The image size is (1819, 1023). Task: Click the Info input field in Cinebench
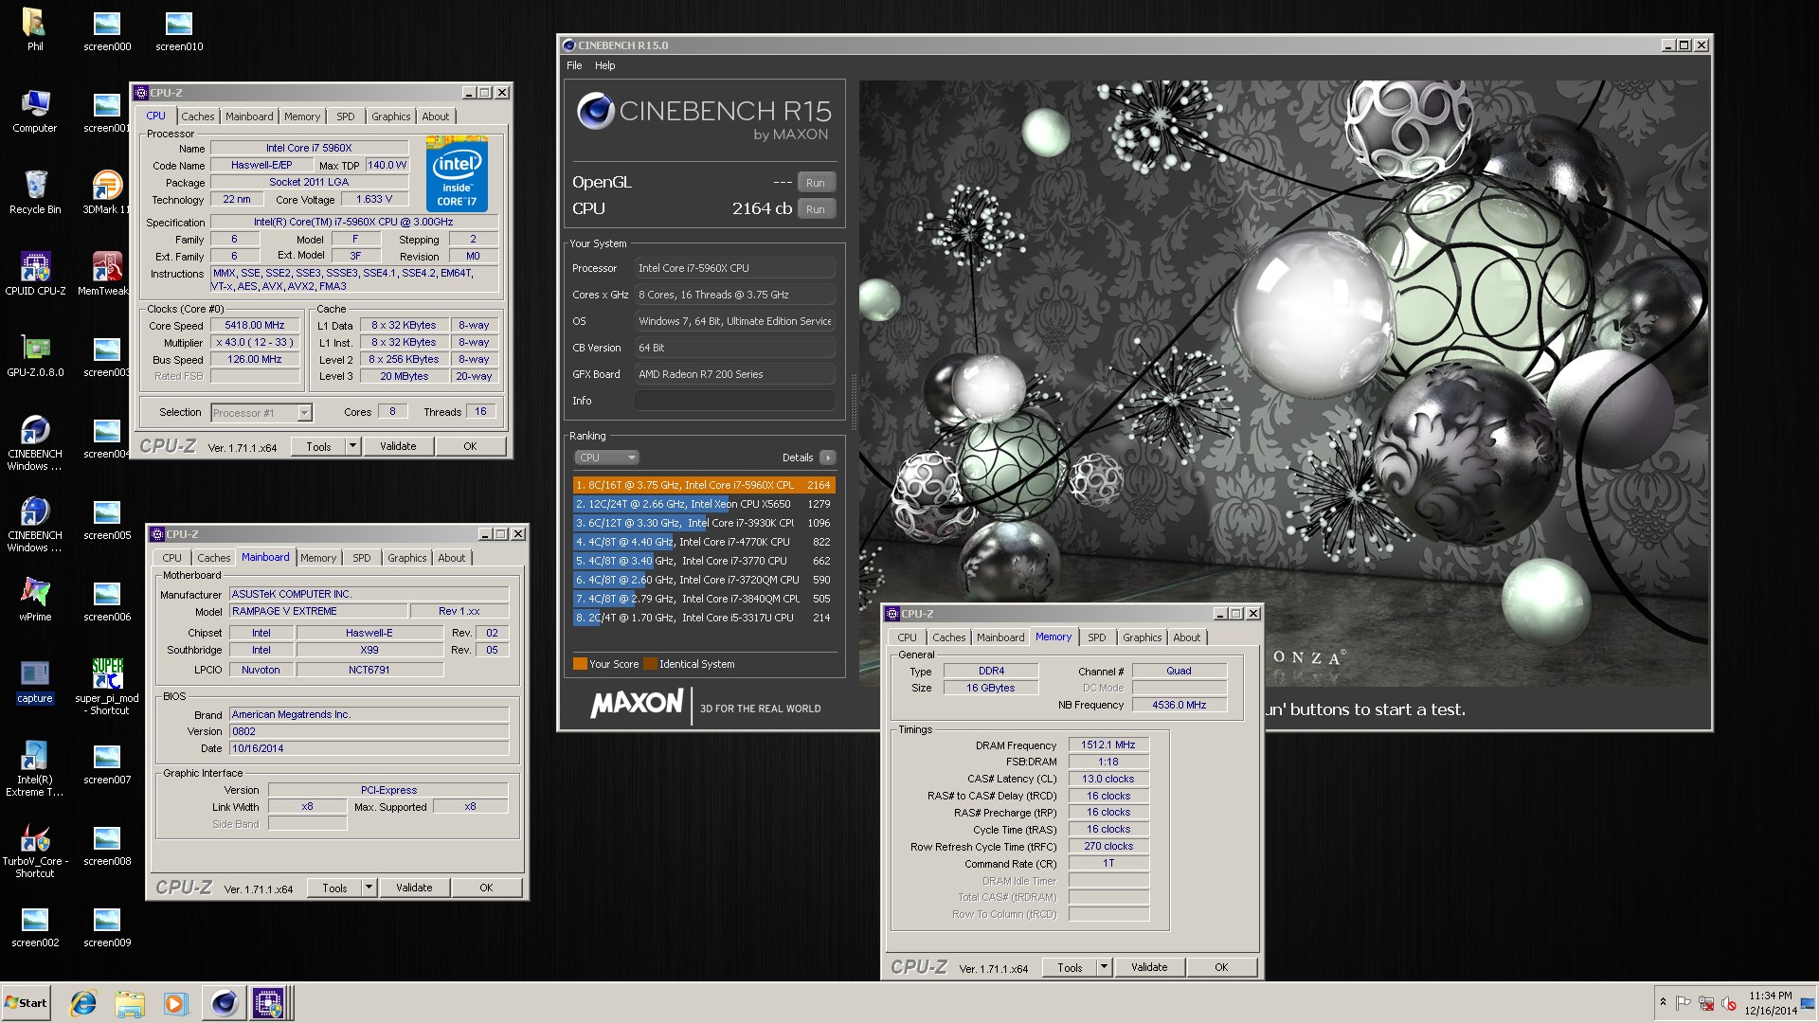pyautogui.click(x=735, y=401)
